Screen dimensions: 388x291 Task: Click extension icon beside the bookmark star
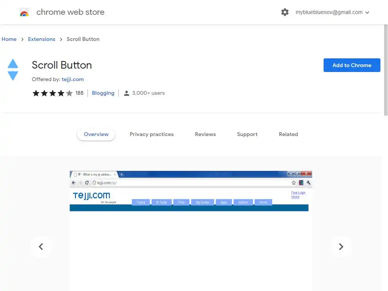(301, 183)
